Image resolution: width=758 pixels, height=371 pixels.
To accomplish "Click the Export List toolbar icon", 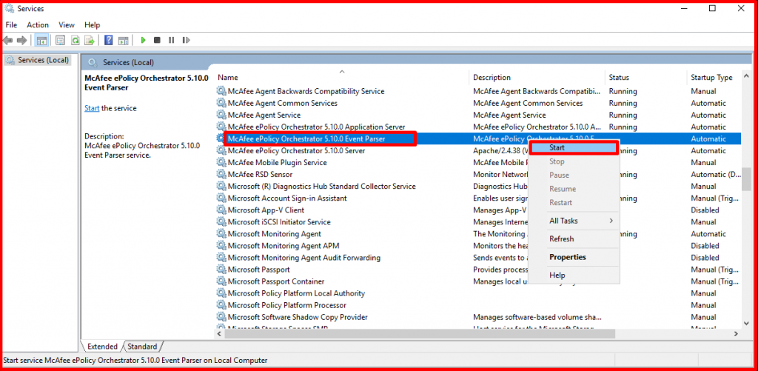I will coord(90,40).
